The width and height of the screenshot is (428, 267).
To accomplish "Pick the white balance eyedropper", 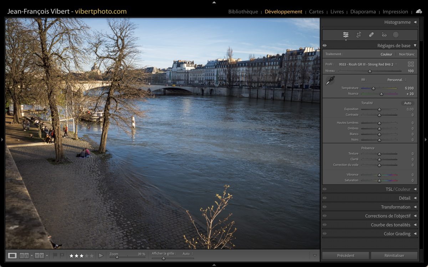I will coord(330,81).
